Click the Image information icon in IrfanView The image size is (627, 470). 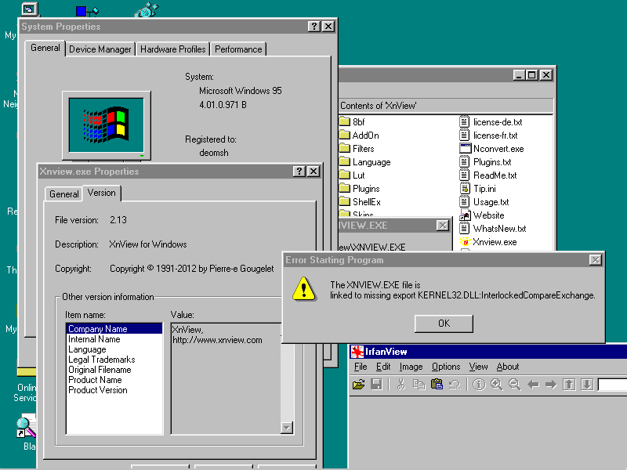click(479, 385)
